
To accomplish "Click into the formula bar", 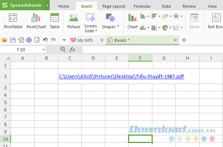I will 152,50.
